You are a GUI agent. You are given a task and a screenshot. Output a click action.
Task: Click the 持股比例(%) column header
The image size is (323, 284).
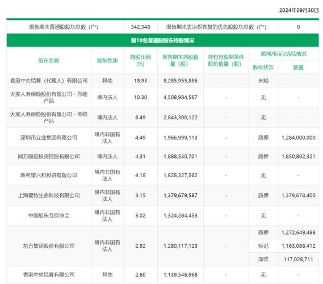pyautogui.click(x=140, y=60)
